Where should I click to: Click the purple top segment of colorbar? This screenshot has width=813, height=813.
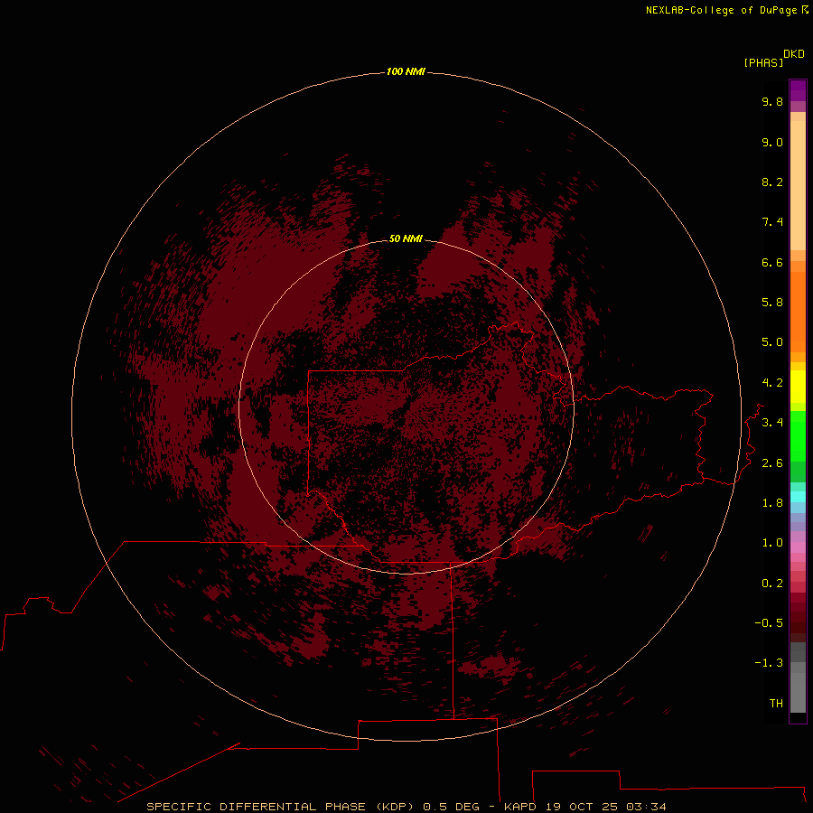(x=798, y=90)
